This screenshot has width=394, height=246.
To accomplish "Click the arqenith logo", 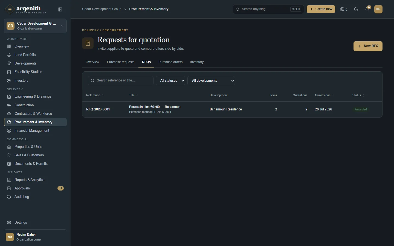I will (x=25, y=9).
